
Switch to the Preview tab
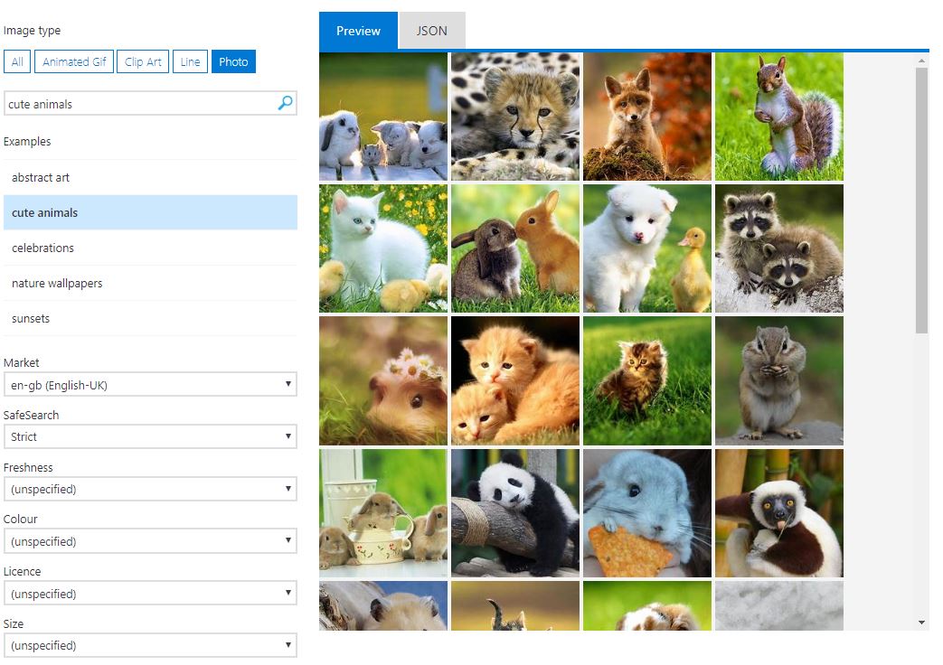[x=358, y=31]
